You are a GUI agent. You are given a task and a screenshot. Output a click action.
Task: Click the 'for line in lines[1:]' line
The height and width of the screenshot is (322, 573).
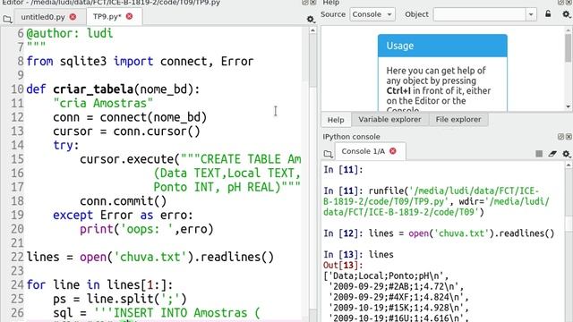coord(99,284)
